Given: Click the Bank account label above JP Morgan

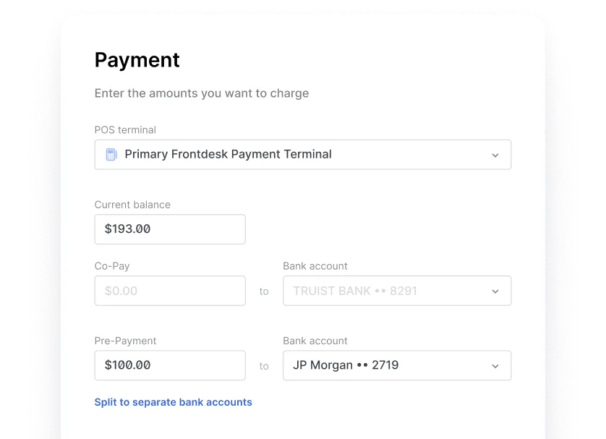Looking at the screenshot, I should click(x=315, y=341).
